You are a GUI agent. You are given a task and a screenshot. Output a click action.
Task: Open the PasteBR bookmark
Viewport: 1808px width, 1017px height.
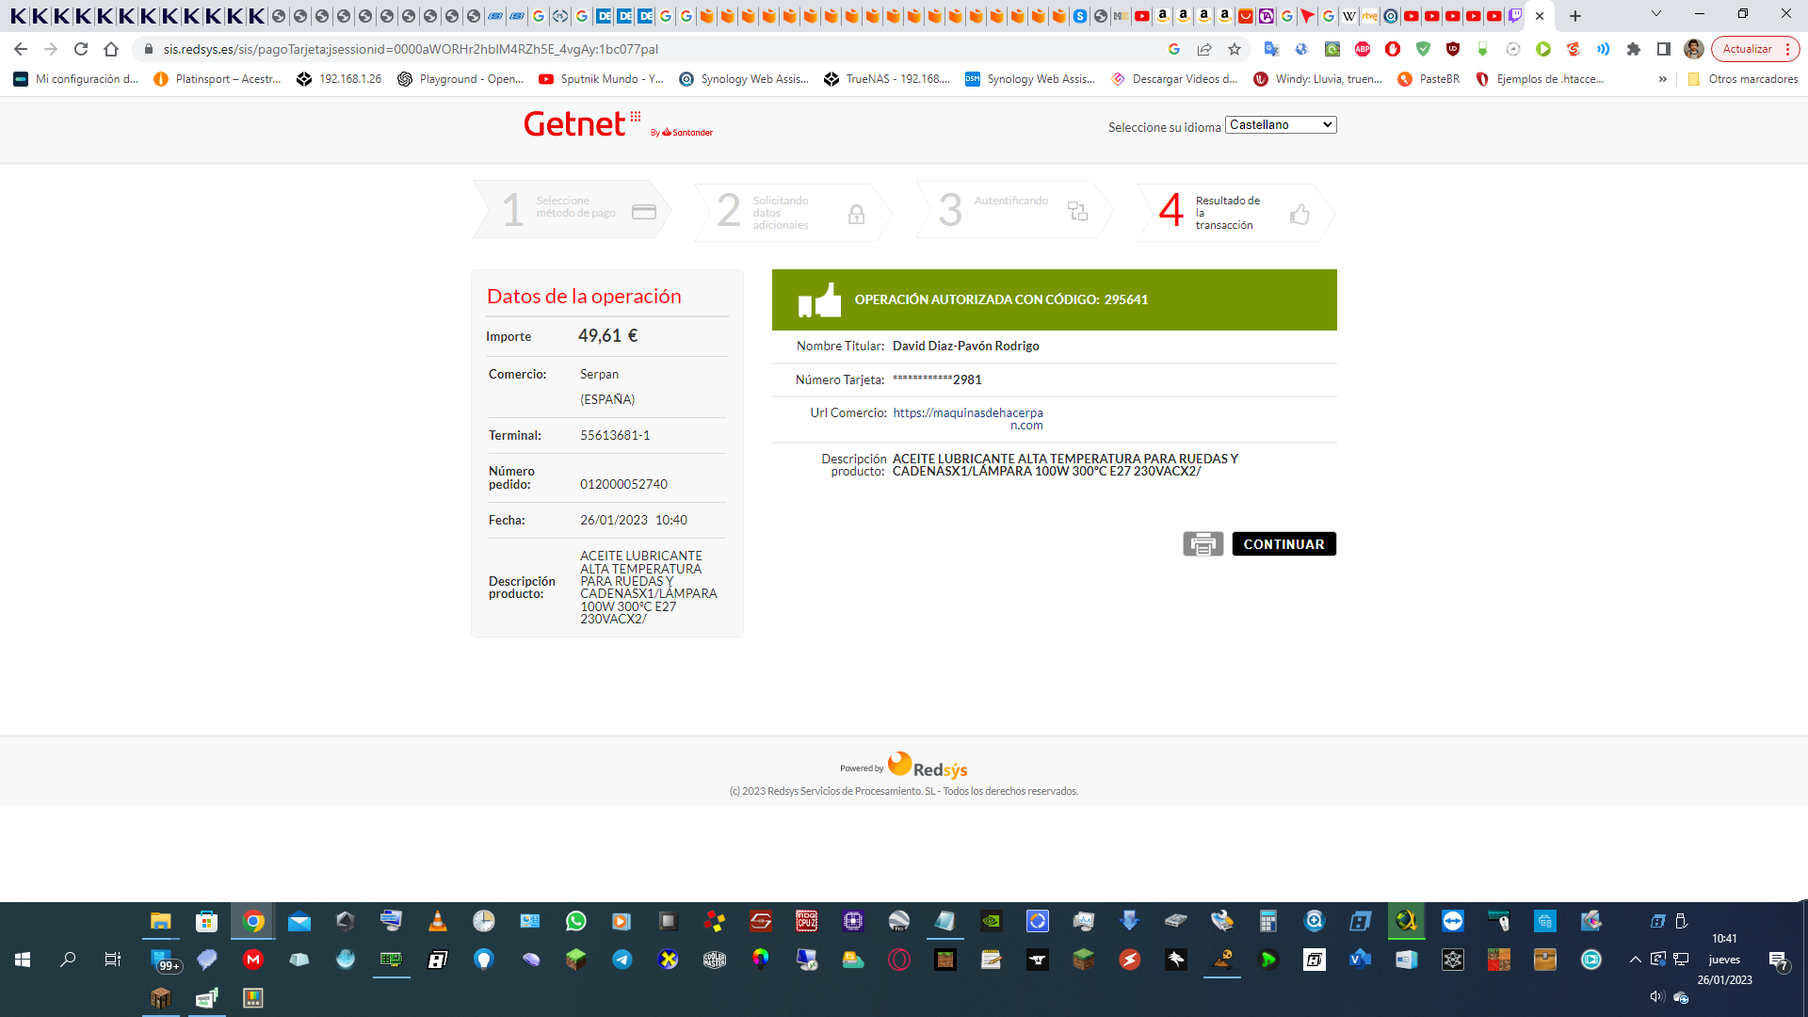pyautogui.click(x=1429, y=79)
